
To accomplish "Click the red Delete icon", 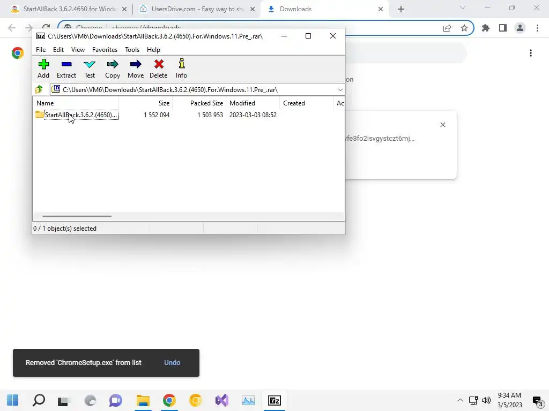I will (x=158, y=68).
